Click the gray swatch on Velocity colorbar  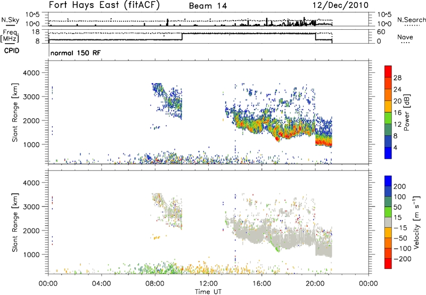(388, 223)
